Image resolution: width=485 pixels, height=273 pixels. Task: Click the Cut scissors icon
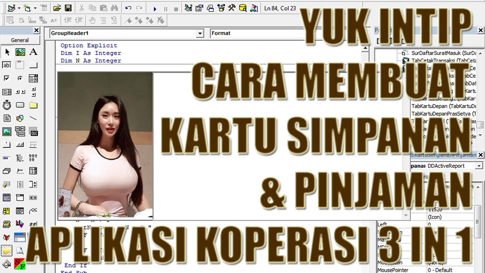click(81, 8)
